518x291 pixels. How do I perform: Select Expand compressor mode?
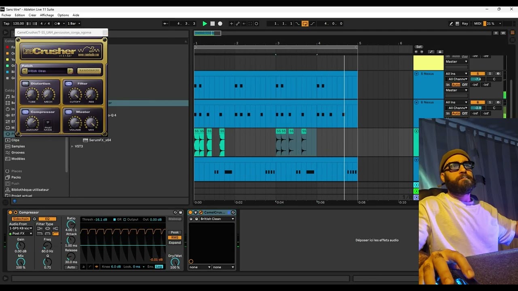pyautogui.click(x=175, y=242)
